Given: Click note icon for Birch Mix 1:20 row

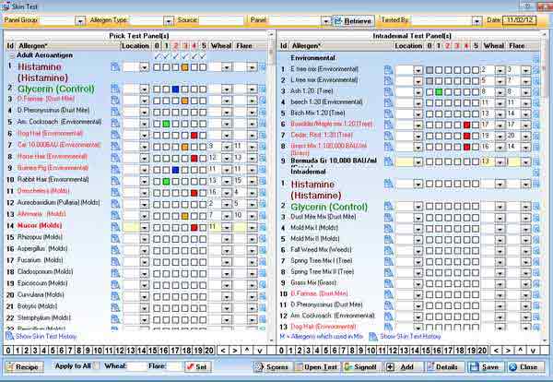Looking at the screenshot, I should click(388, 113).
